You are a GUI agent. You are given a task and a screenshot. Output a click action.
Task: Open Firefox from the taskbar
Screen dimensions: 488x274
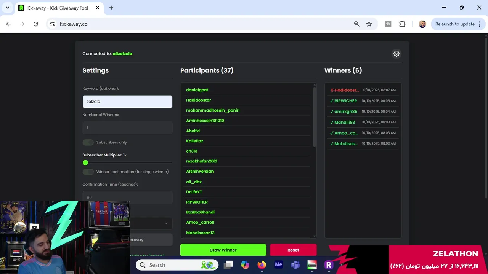262,265
